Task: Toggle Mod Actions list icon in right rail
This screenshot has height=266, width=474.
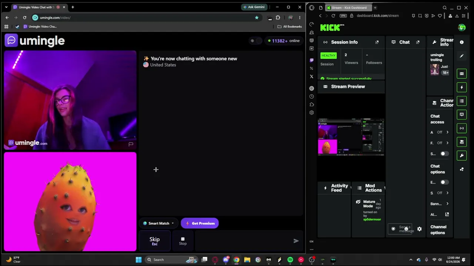Action: [x=462, y=101]
